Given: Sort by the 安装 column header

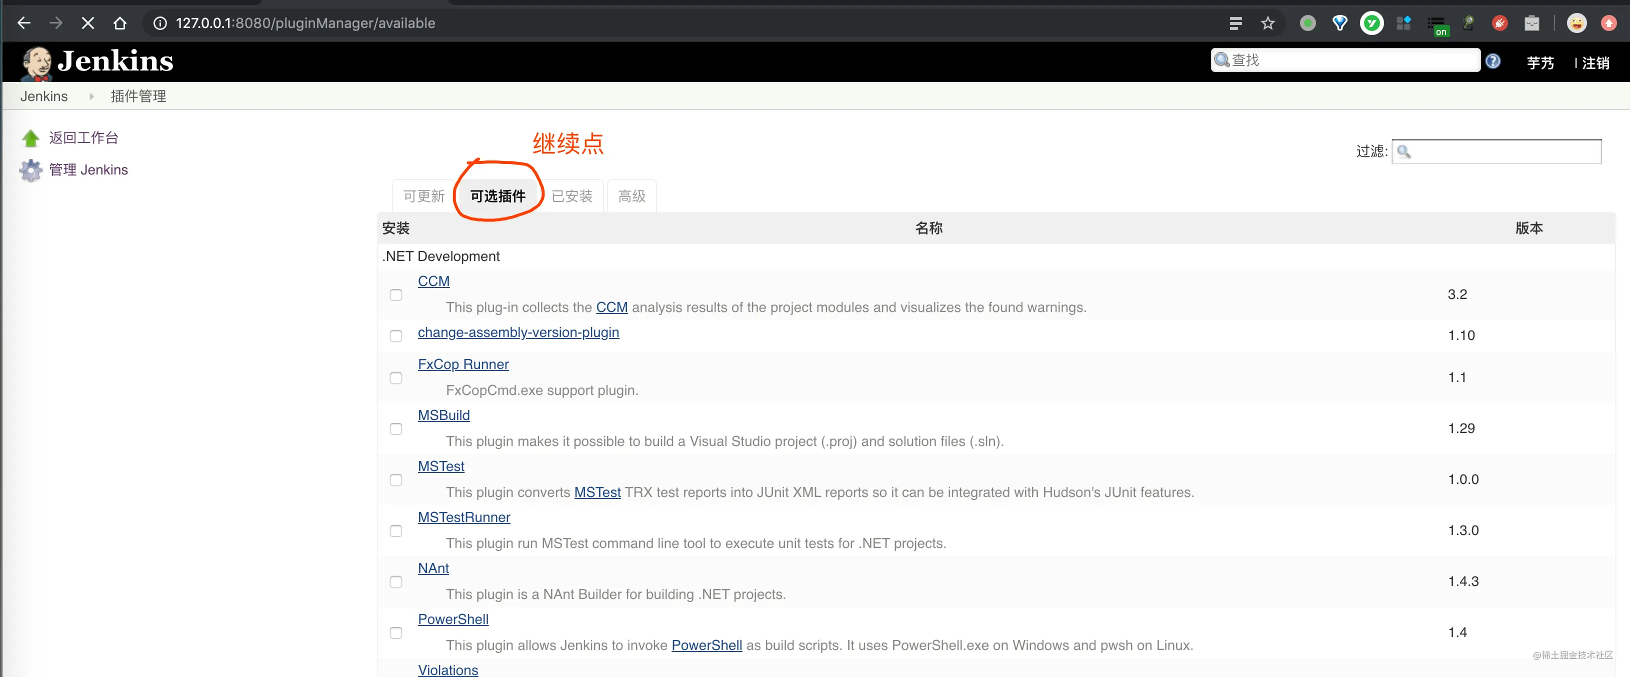Looking at the screenshot, I should tap(396, 228).
